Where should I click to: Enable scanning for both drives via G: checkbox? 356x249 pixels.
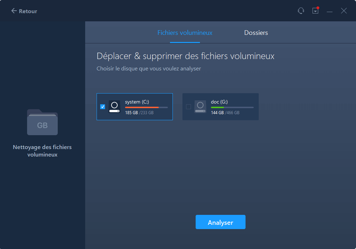coord(188,106)
